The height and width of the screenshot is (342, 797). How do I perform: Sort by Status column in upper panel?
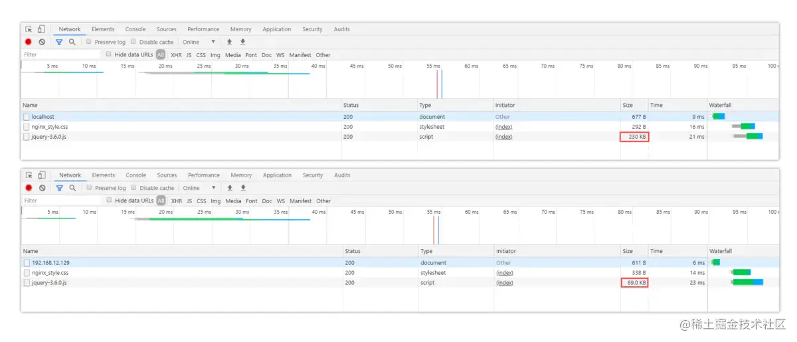click(379, 106)
